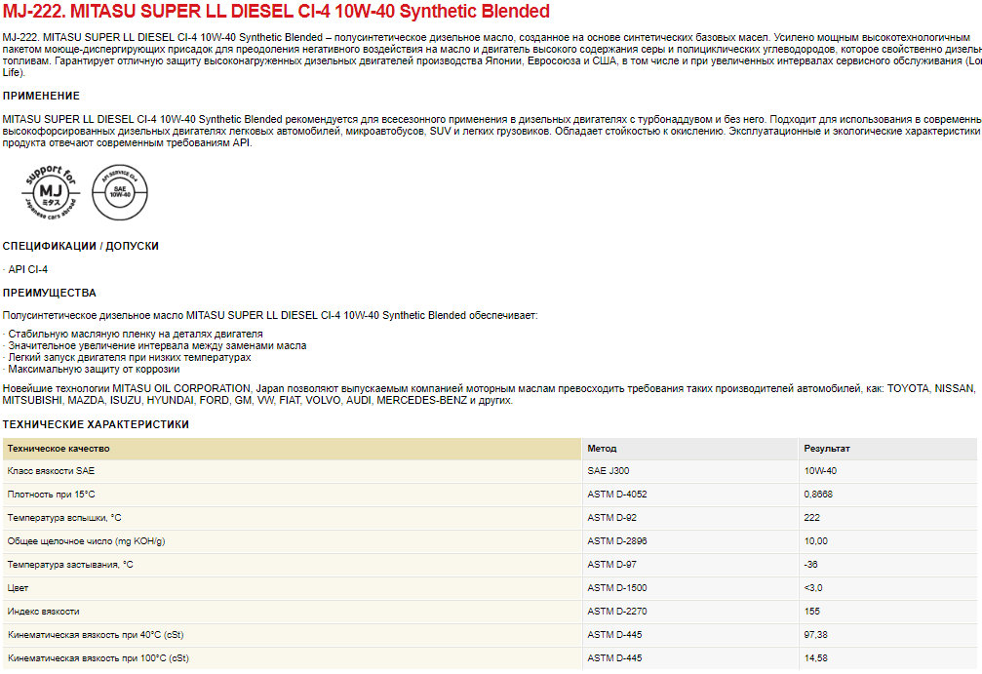Click the ПРИМЕНЕНИЕ section heading
Image resolution: width=982 pixels, height=674 pixels.
click(41, 96)
